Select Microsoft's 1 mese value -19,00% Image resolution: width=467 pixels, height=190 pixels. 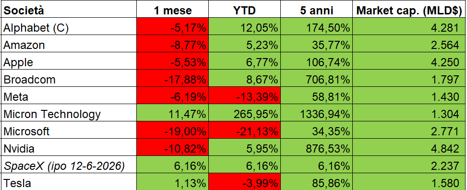(172, 131)
